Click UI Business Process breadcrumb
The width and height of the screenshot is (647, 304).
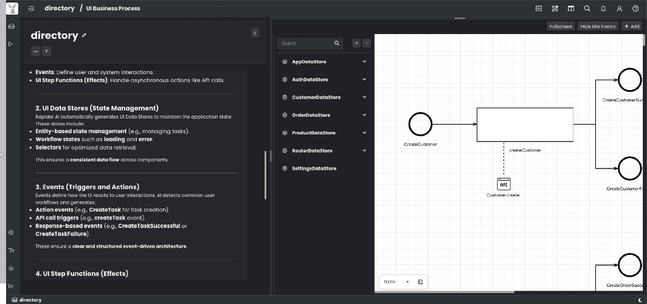113,9
